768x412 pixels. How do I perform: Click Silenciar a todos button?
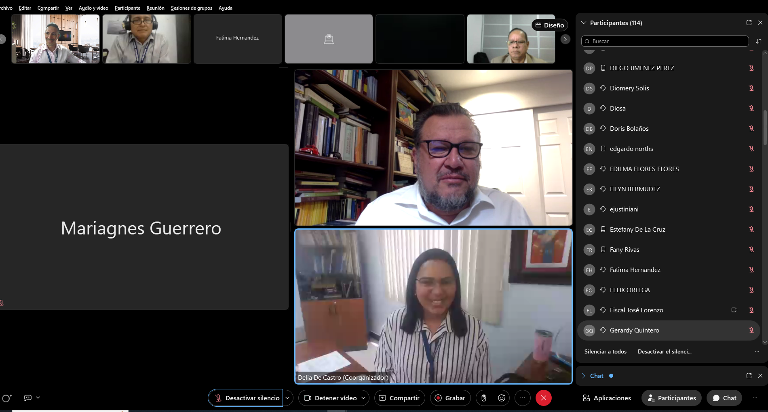click(605, 351)
